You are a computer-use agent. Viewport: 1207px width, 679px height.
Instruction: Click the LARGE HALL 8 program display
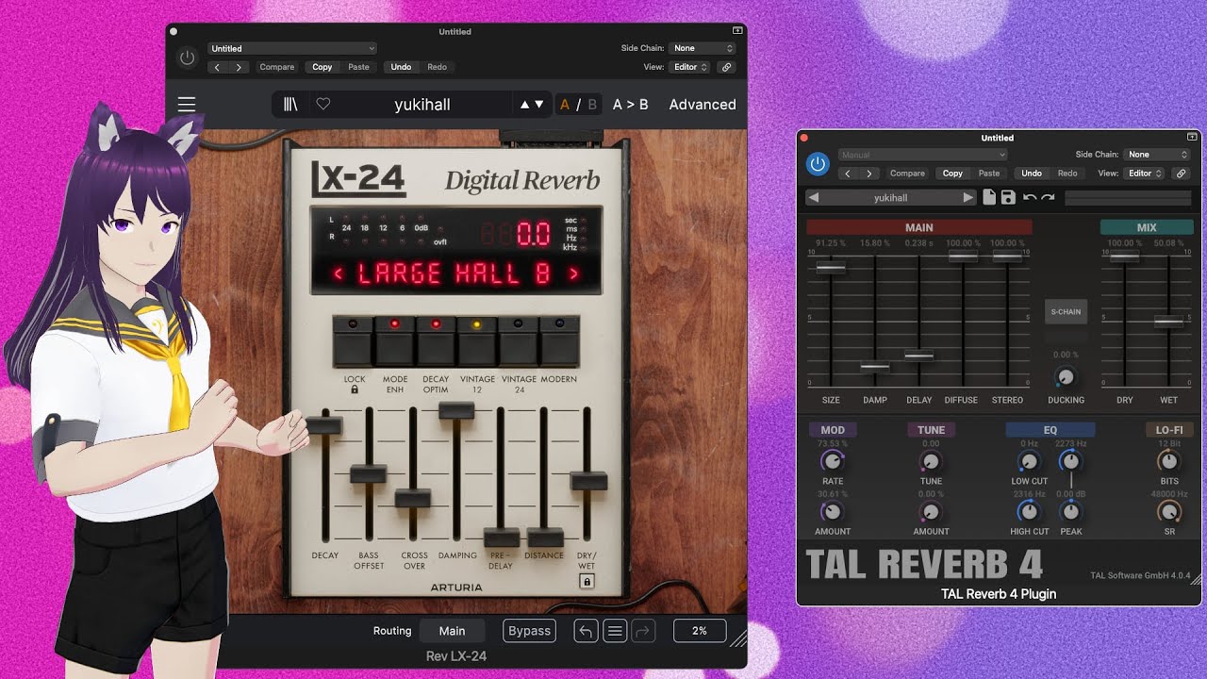456,274
